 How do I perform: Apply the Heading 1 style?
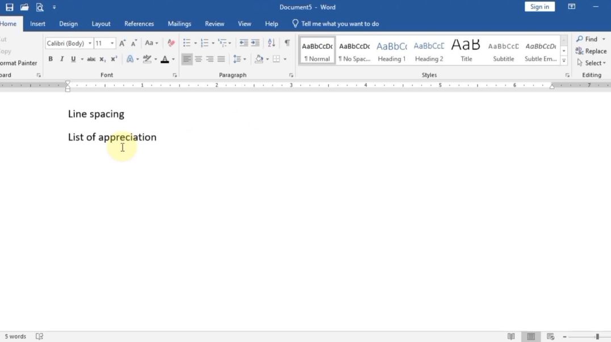pyautogui.click(x=391, y=50)
